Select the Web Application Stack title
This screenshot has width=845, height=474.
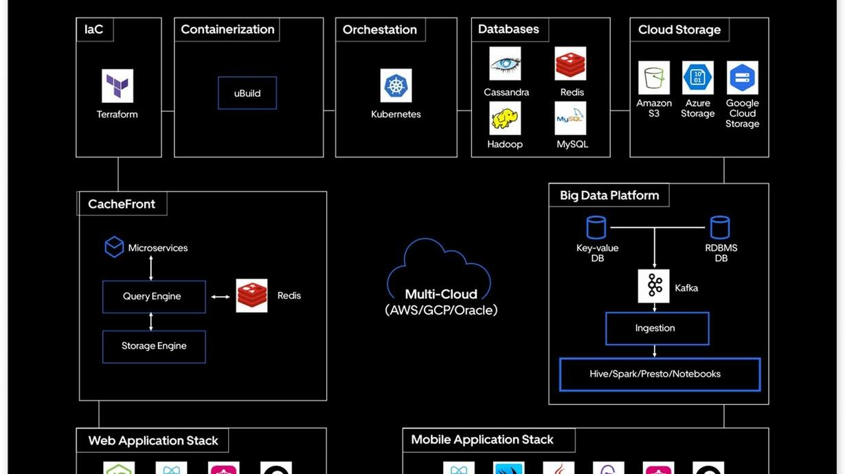[x=153, y=440]
